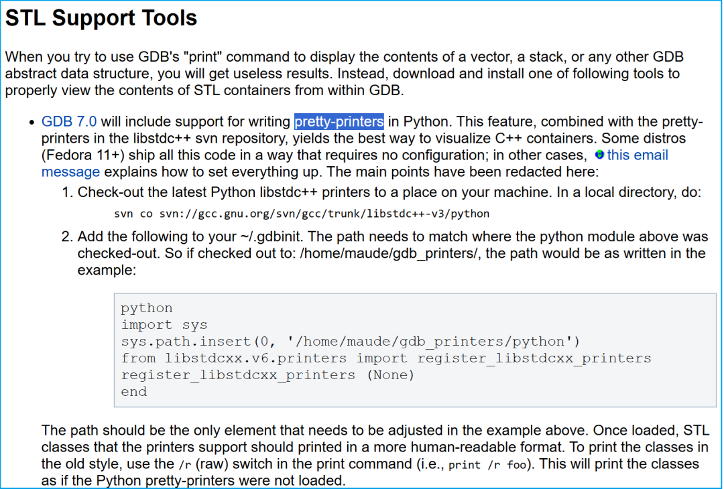Click the 'end' line in code block
Screen dimensions: 724x489
click(134, 392)
